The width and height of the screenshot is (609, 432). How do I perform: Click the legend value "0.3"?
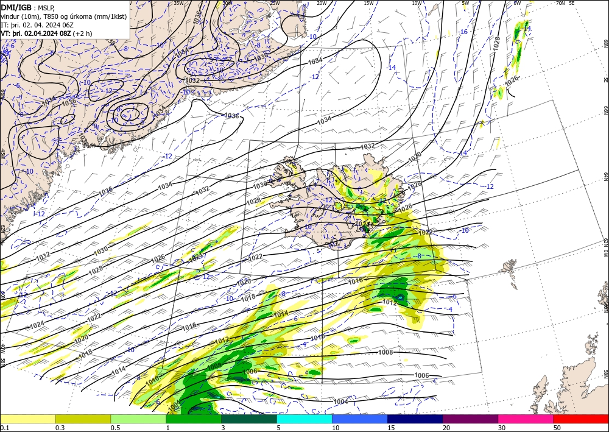pyautogui.click(x=60, y=428)
